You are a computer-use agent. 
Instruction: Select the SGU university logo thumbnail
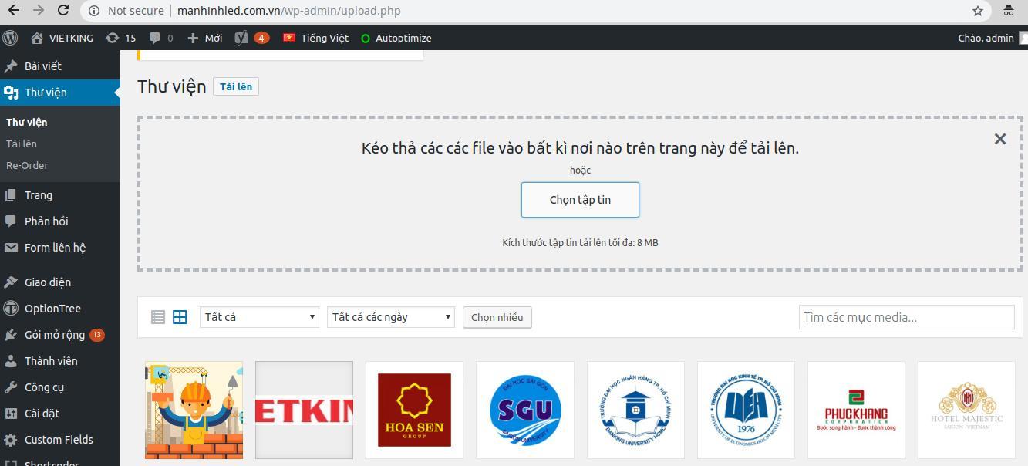click(x=525, y=410)
